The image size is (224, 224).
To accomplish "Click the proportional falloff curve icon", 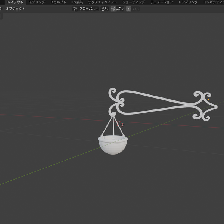I will coord(135,9).
